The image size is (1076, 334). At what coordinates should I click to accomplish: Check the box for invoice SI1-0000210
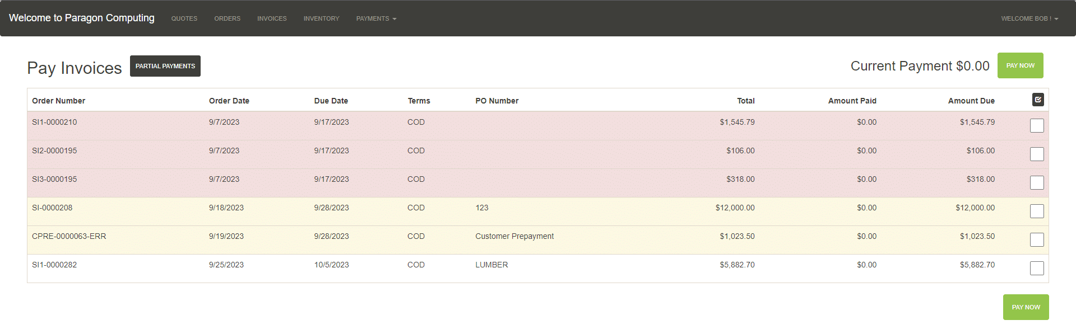(1037, 126)
